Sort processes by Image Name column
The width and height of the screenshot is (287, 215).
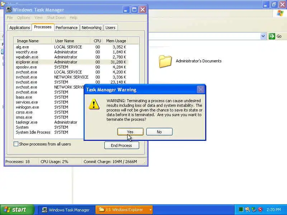[x=33, y=41]
